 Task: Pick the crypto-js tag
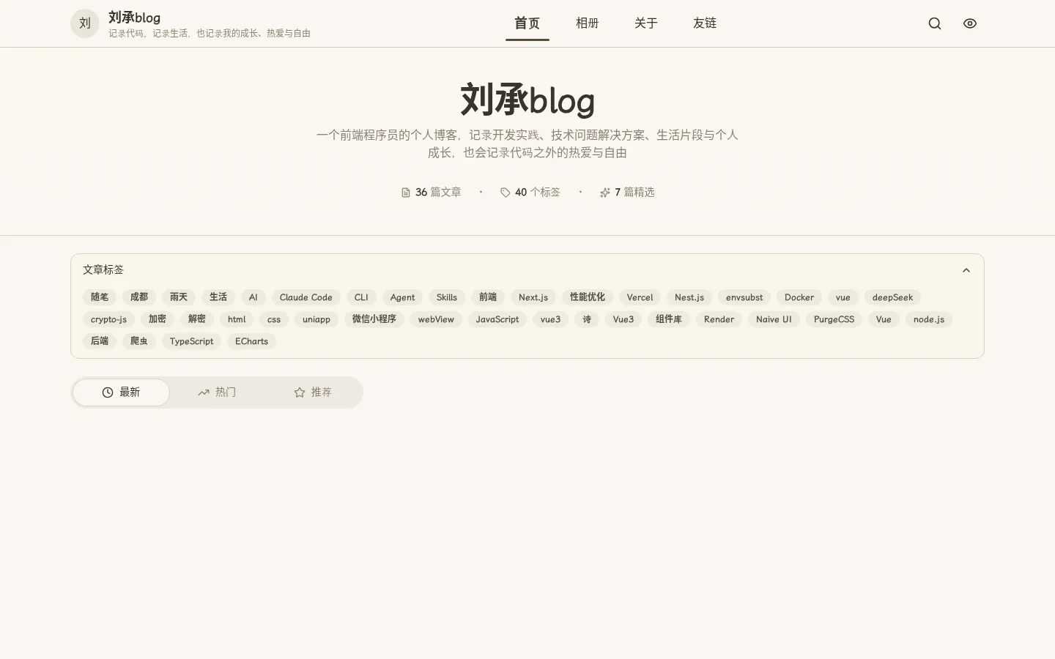pyautogui.click(x=108, y=319)
